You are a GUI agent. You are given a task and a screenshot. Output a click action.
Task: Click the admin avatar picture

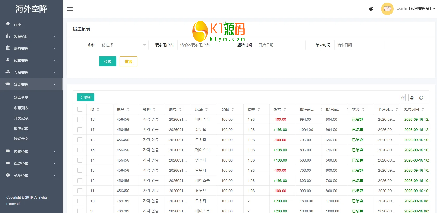pos(387,9)
